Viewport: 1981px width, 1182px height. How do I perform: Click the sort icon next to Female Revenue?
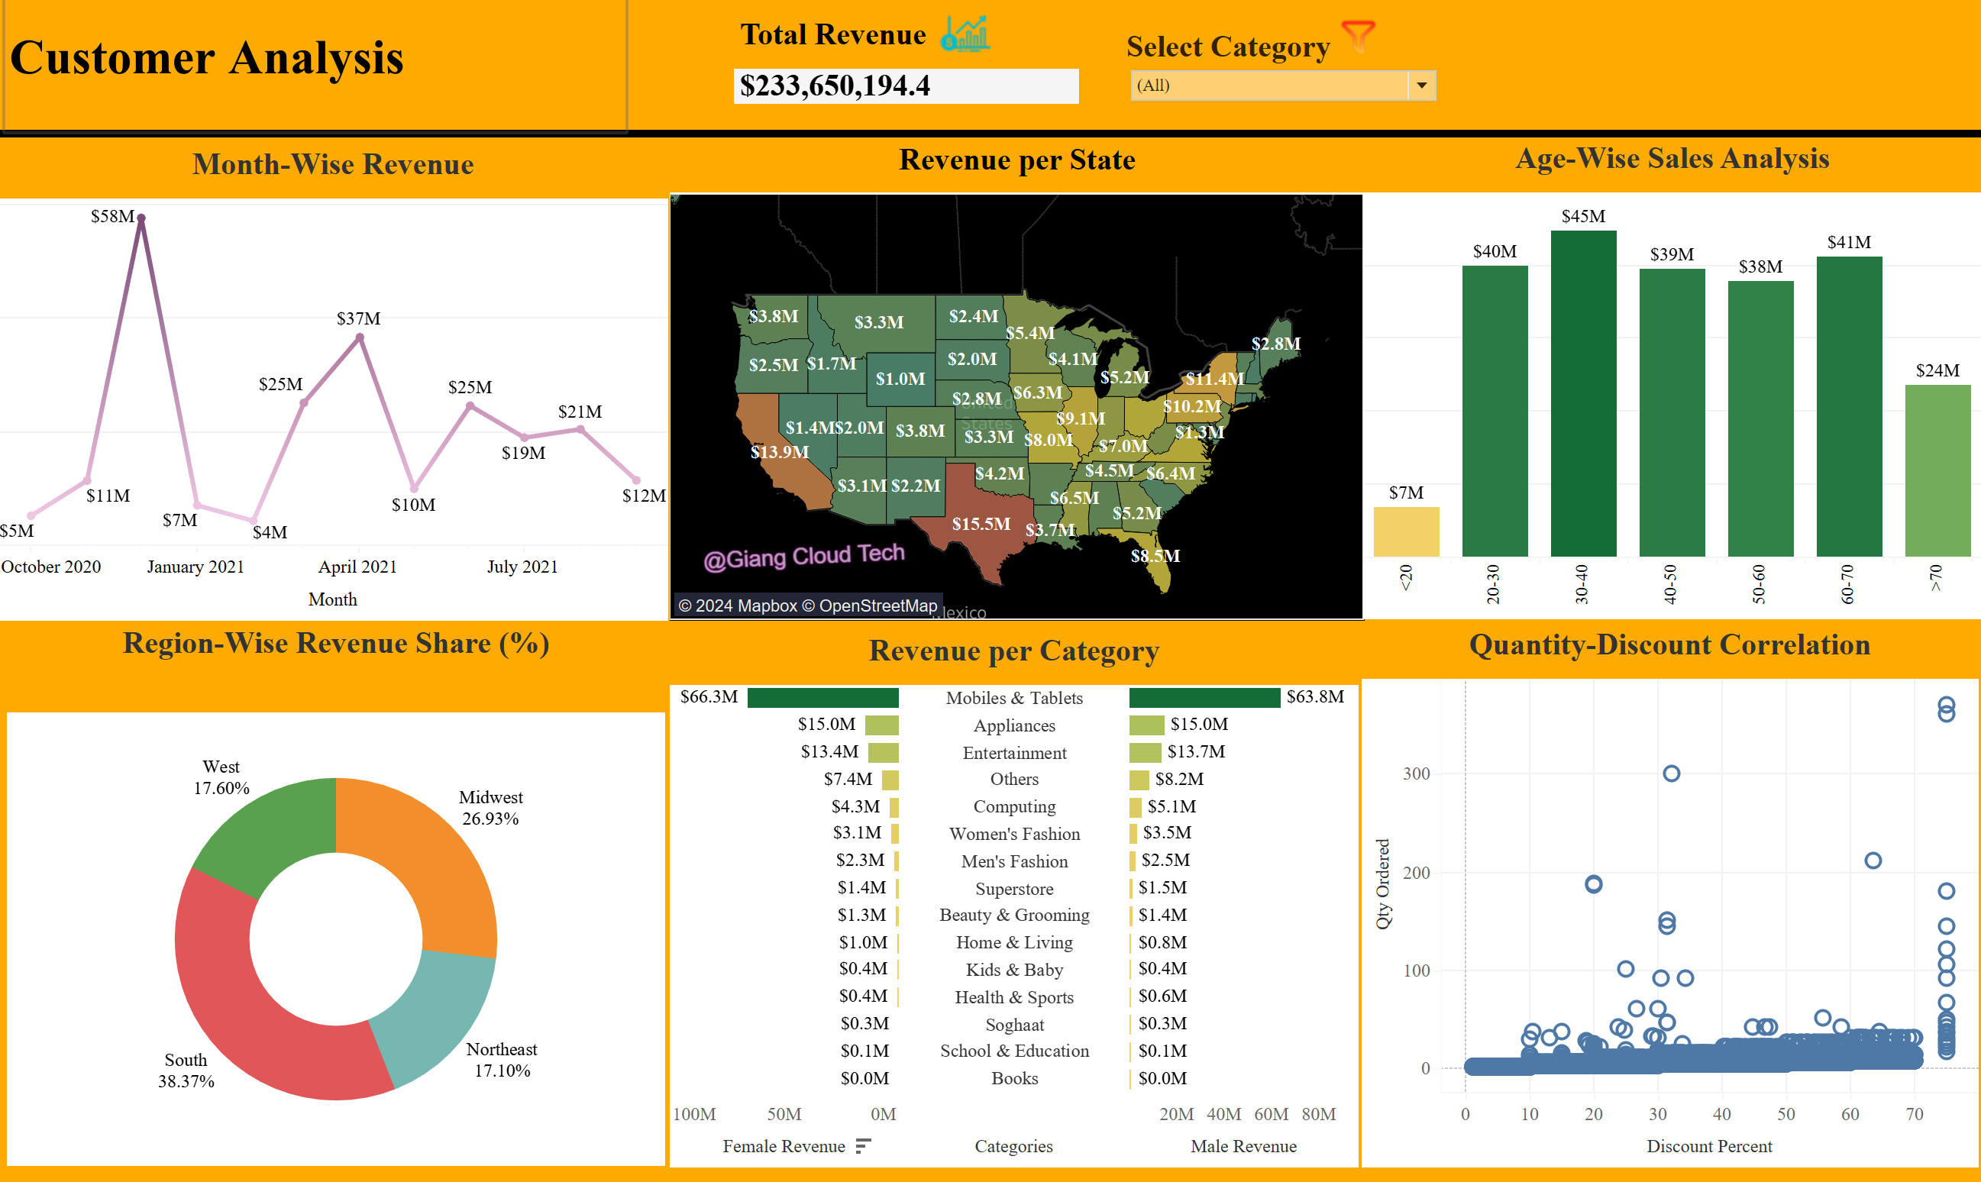pos(863,1145)
